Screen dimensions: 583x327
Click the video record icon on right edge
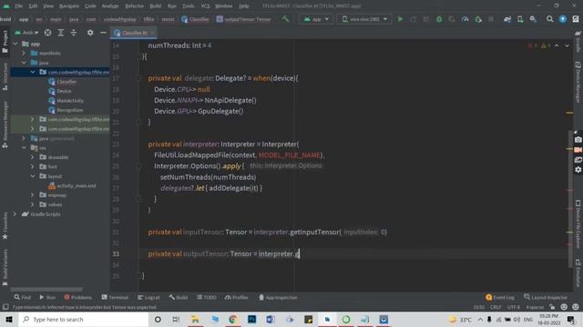(578, 150)
